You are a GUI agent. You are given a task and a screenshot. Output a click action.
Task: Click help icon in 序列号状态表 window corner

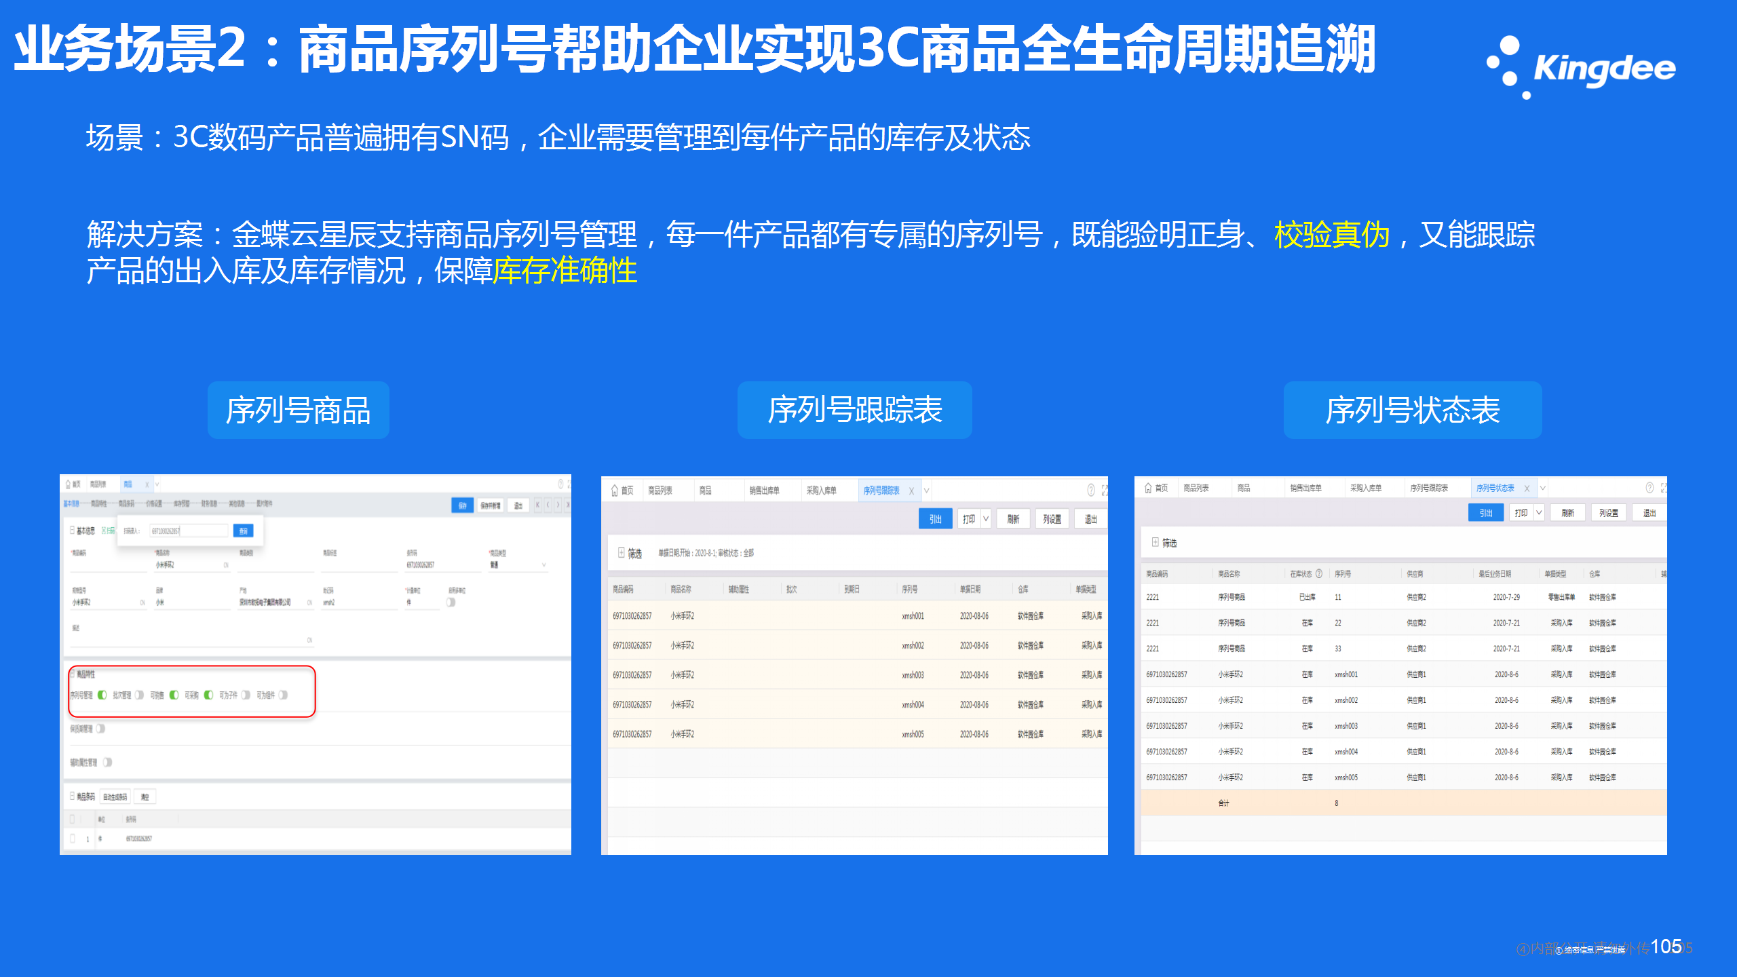tap(1649, 488)
